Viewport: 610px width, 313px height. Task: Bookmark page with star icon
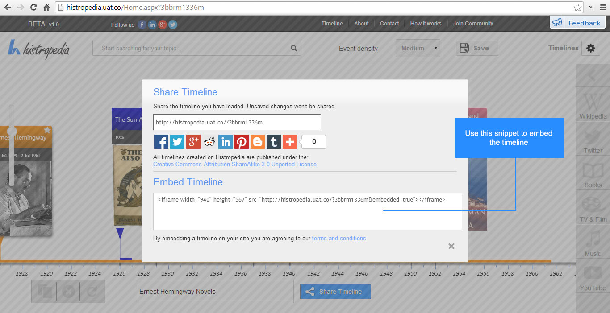pyautogui.click(x=577, y=8)
